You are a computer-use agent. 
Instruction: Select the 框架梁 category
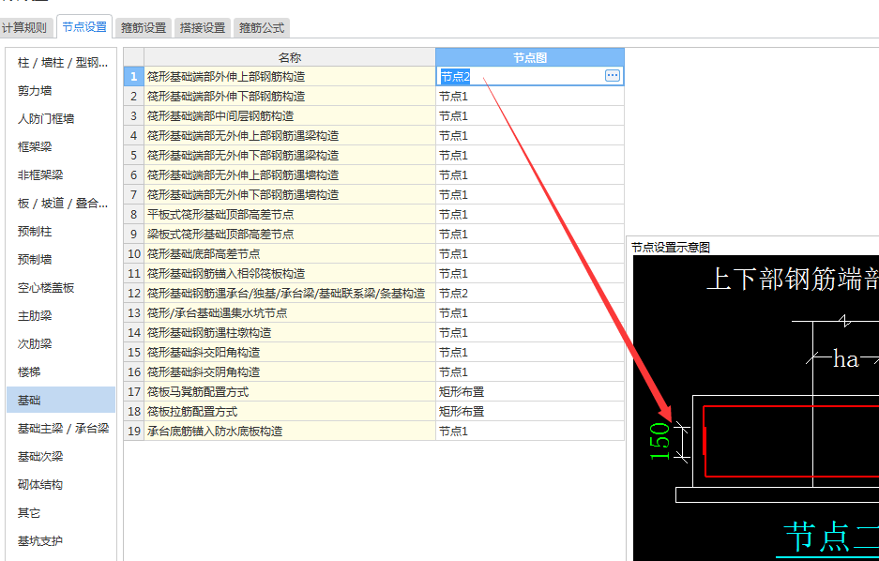click(62, 147)
